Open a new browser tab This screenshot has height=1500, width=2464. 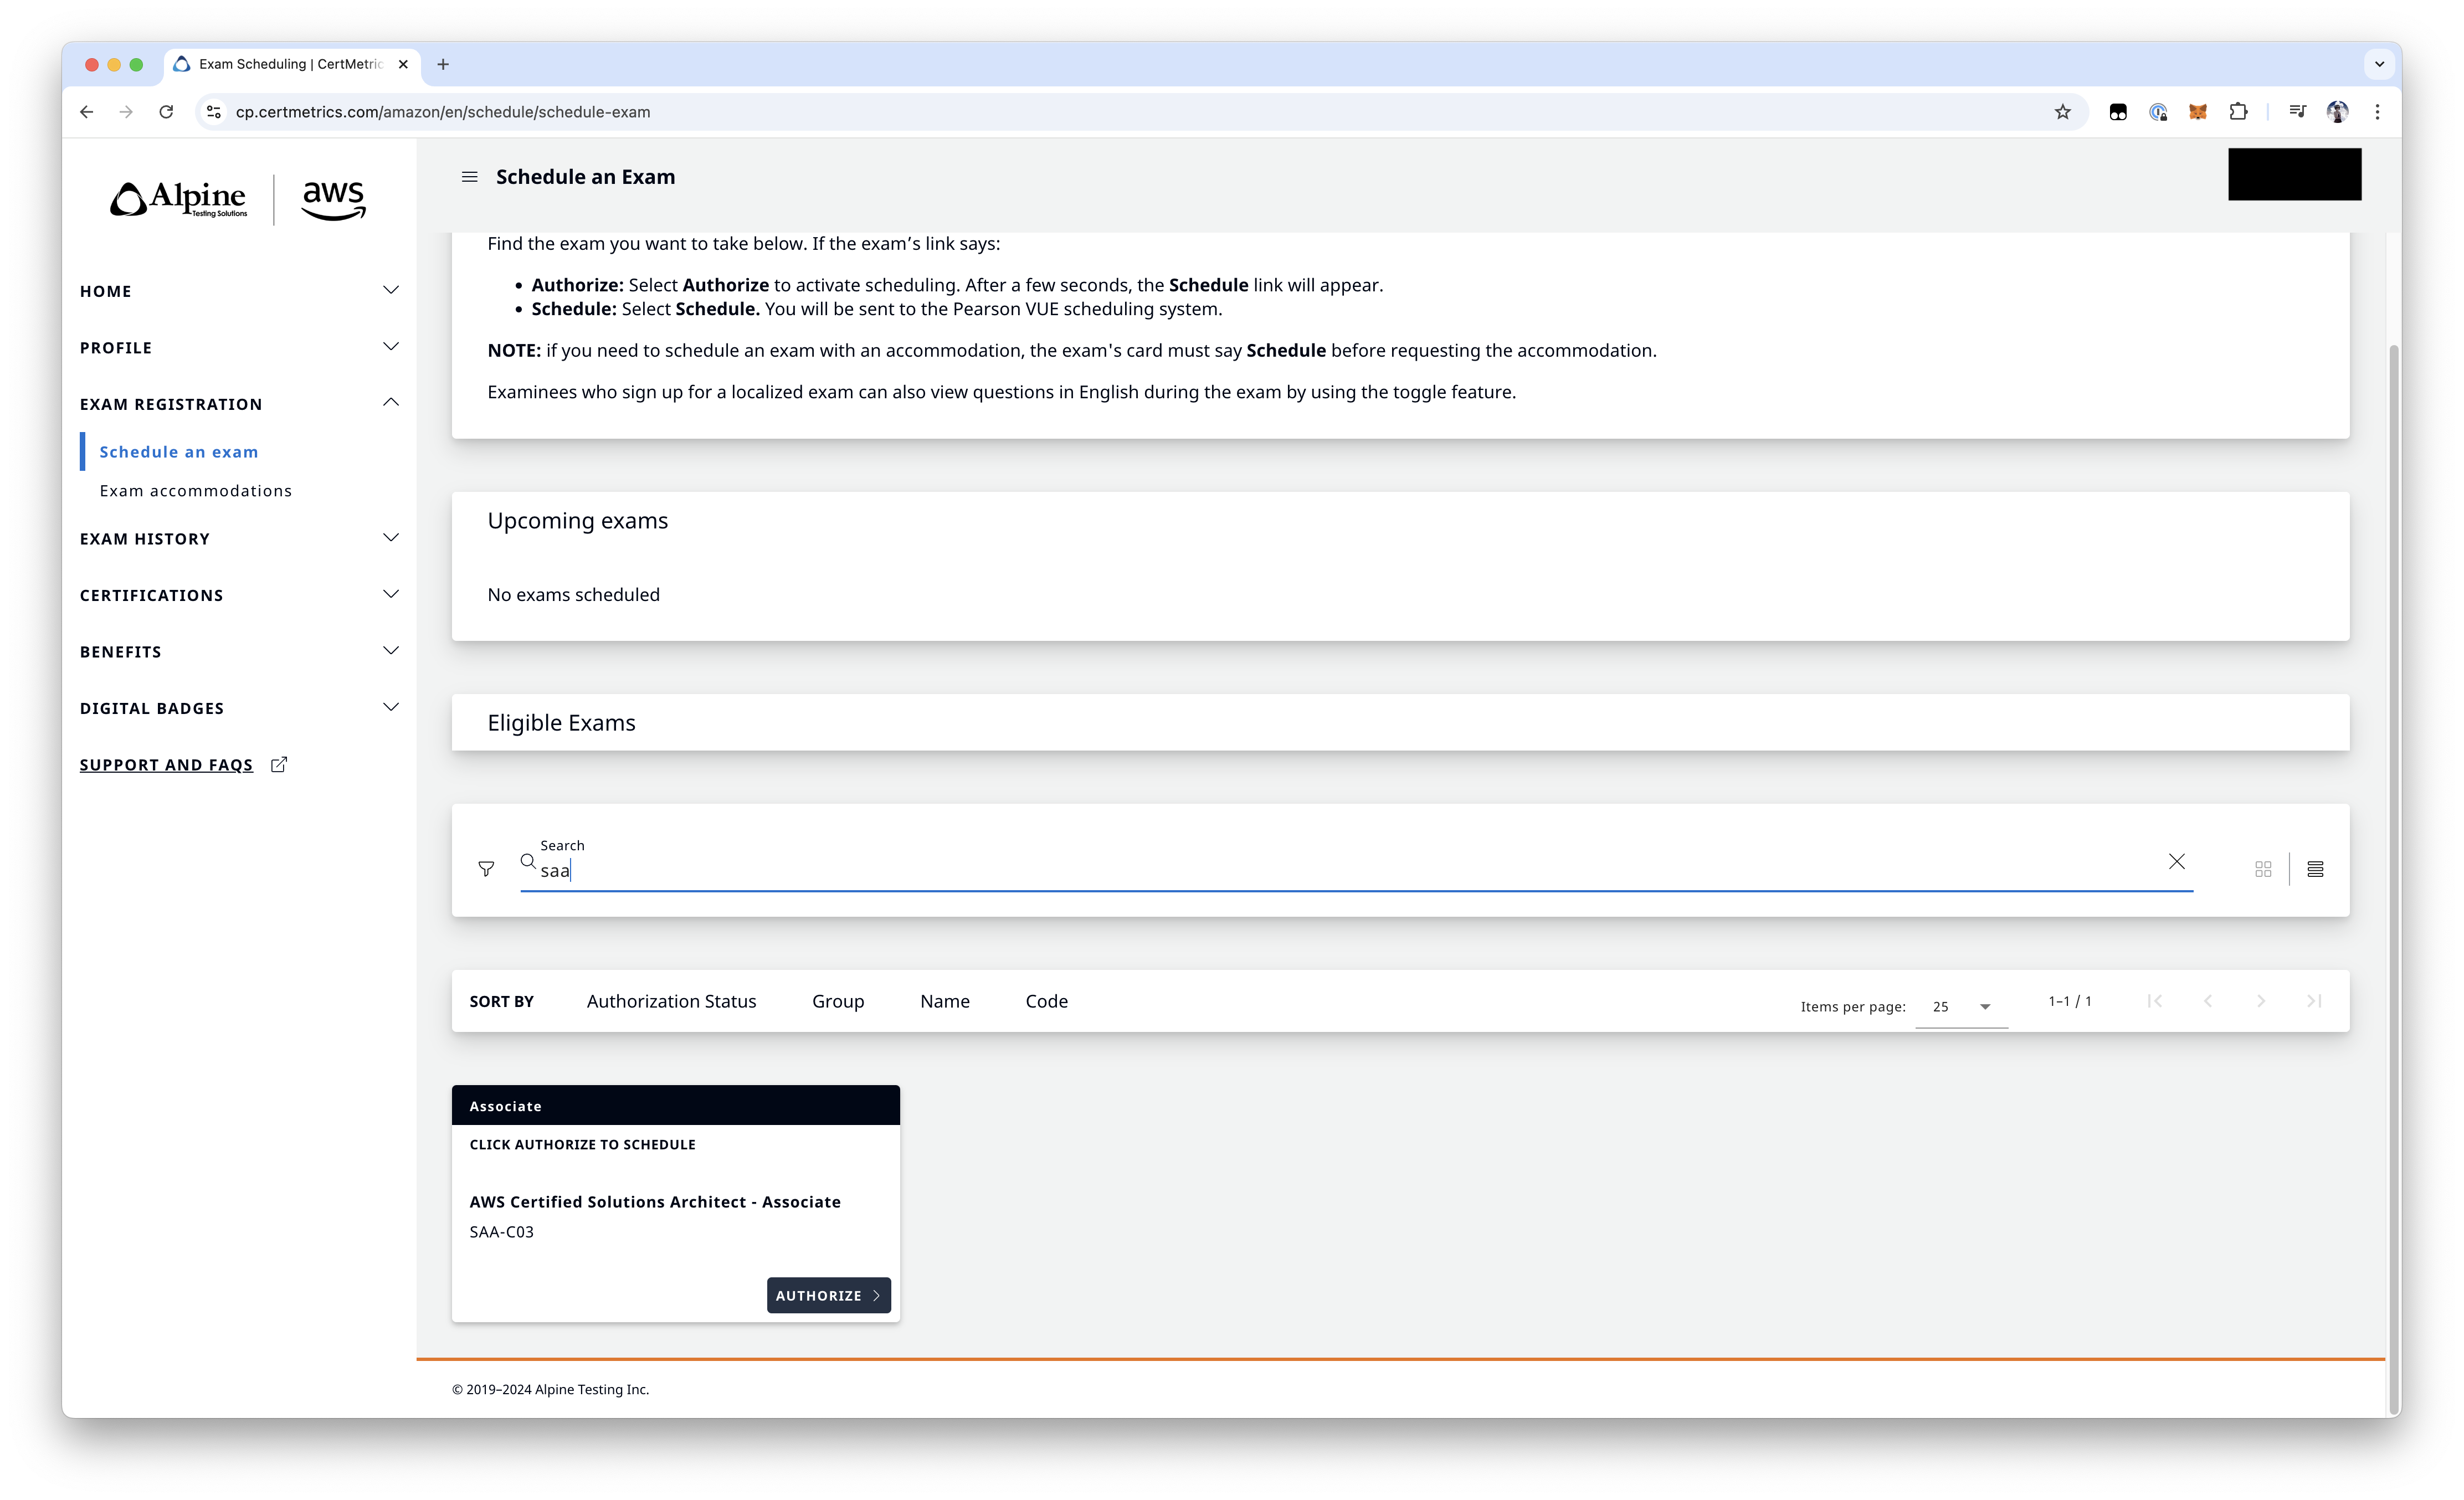(443, 64)
